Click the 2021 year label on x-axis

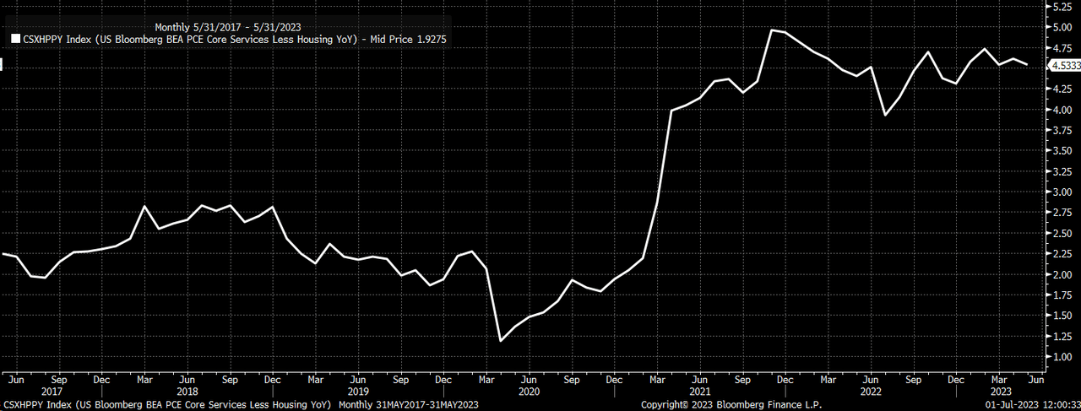point(700,392)
